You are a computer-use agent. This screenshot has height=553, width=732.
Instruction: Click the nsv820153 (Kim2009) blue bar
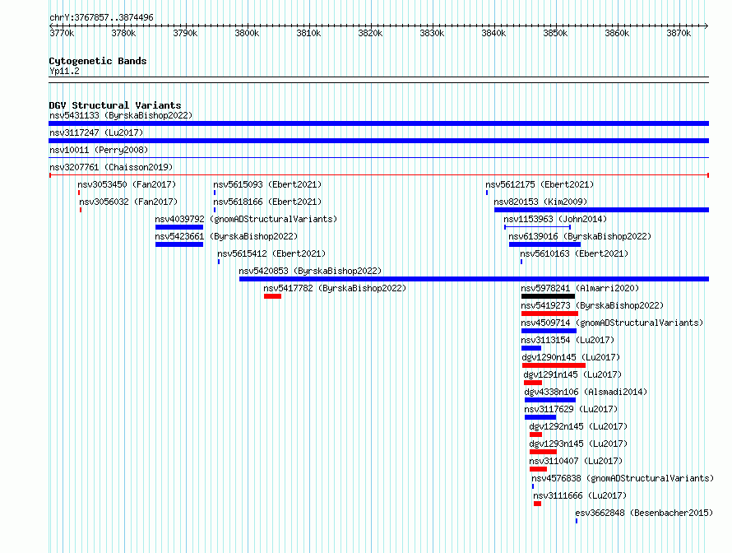[x=601, y=210]
